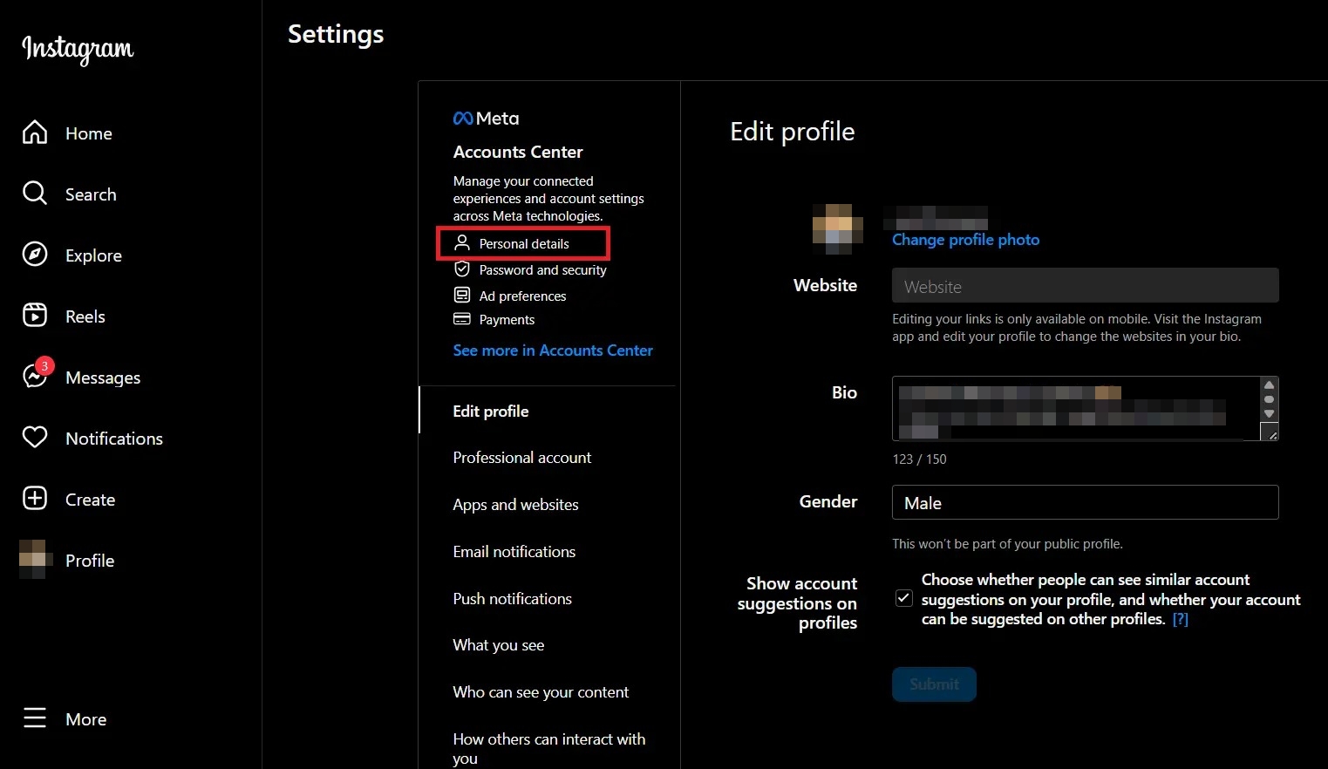
Task: Click the Search magnifier icon
Action: coord(35,194)
